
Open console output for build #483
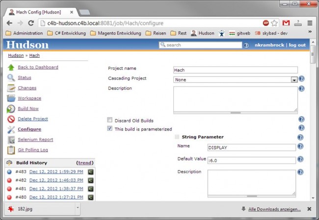pyautogui.click(x=90, y=172)
